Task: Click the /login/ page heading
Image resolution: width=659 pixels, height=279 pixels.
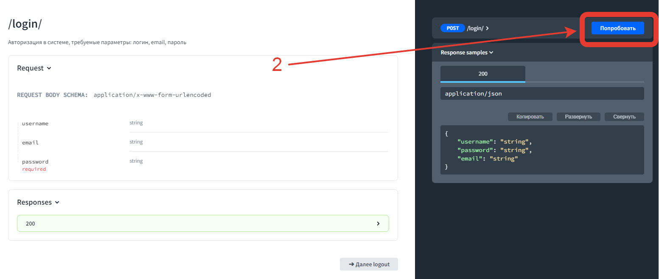Action: (x=25, y=24)
